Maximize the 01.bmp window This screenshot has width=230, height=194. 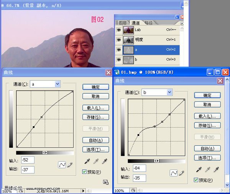[218, 72]
